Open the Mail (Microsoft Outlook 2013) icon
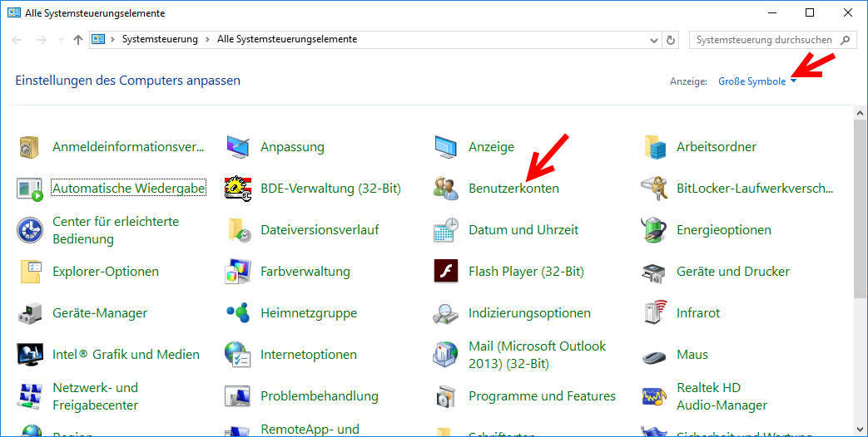 (446, 355)
